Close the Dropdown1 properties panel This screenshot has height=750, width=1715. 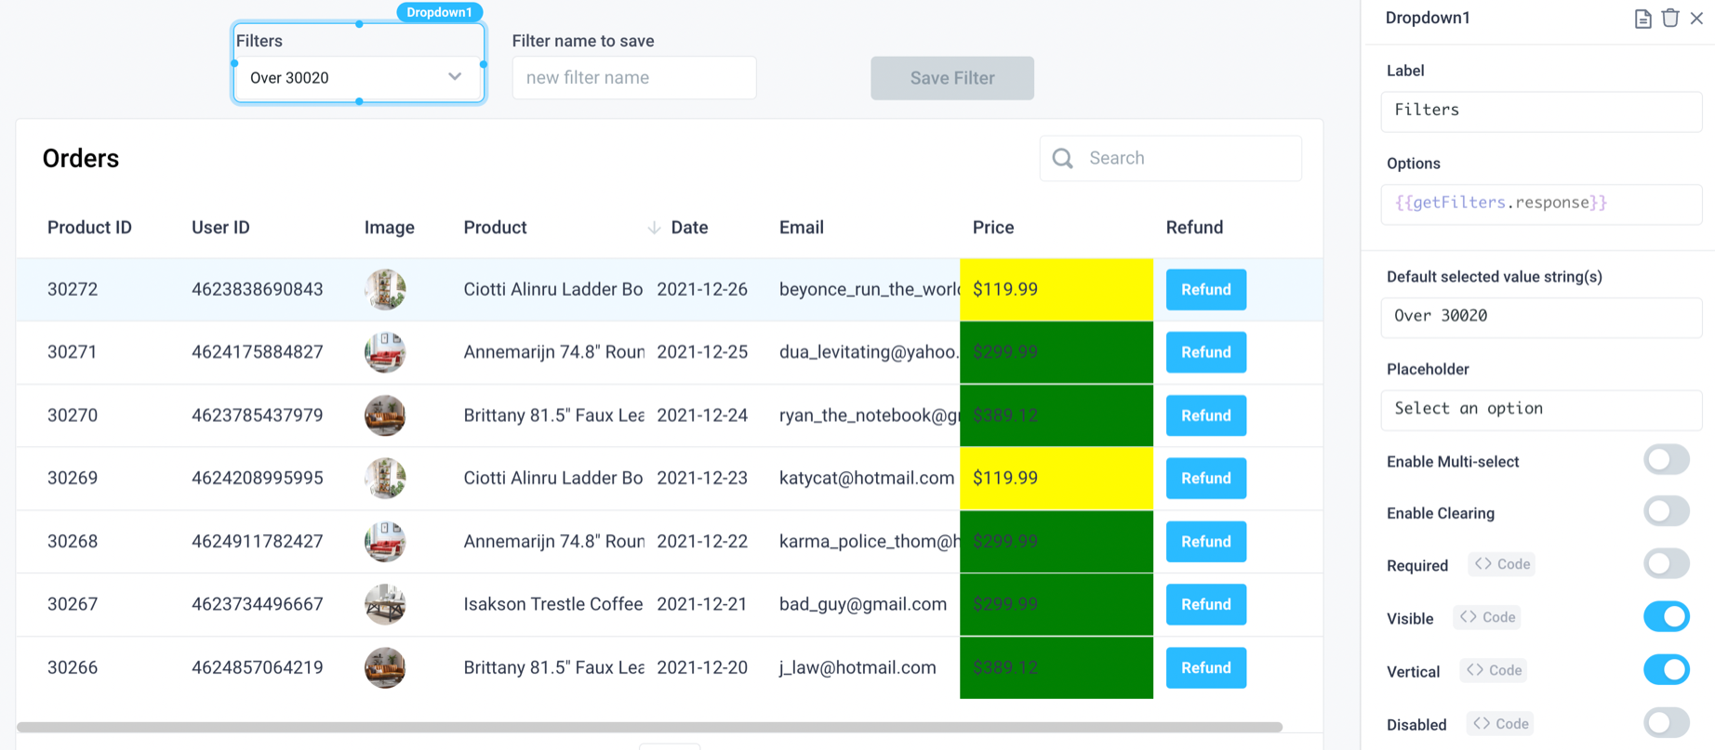(x=1697, y=19)
